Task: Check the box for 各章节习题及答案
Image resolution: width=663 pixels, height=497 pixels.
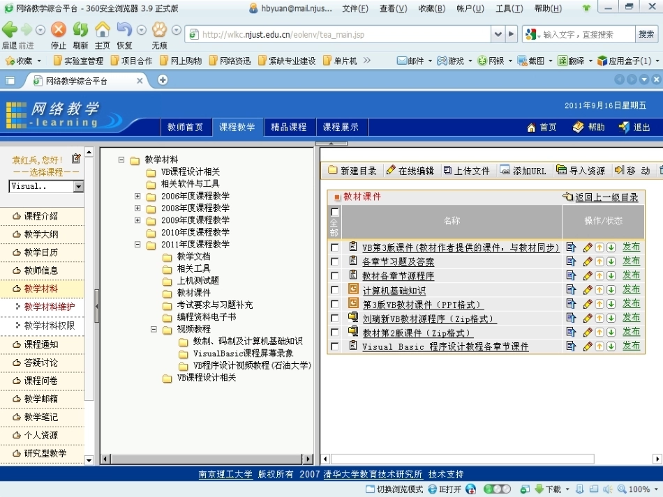Action: pyautogui.click(x=335, y=261)
